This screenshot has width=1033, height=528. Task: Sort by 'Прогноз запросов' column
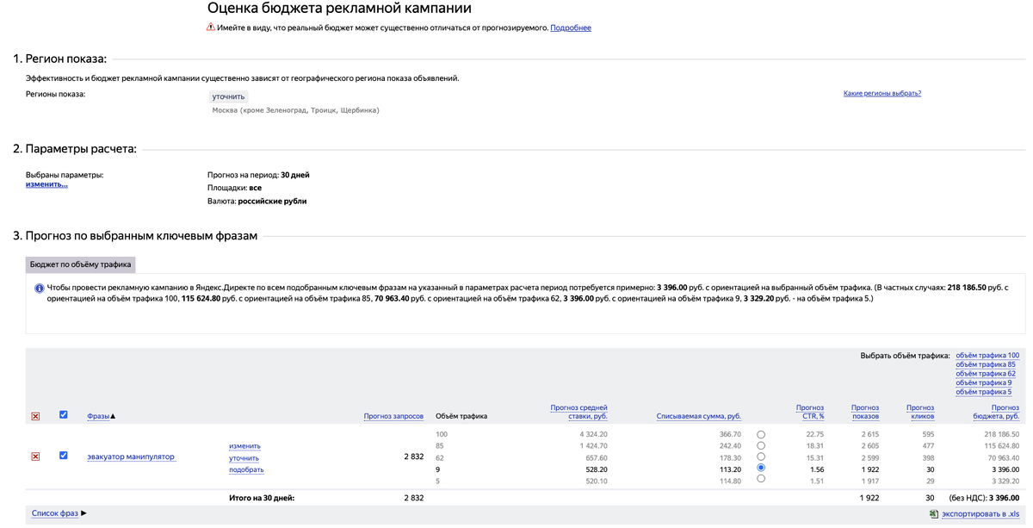pos(393,417)
